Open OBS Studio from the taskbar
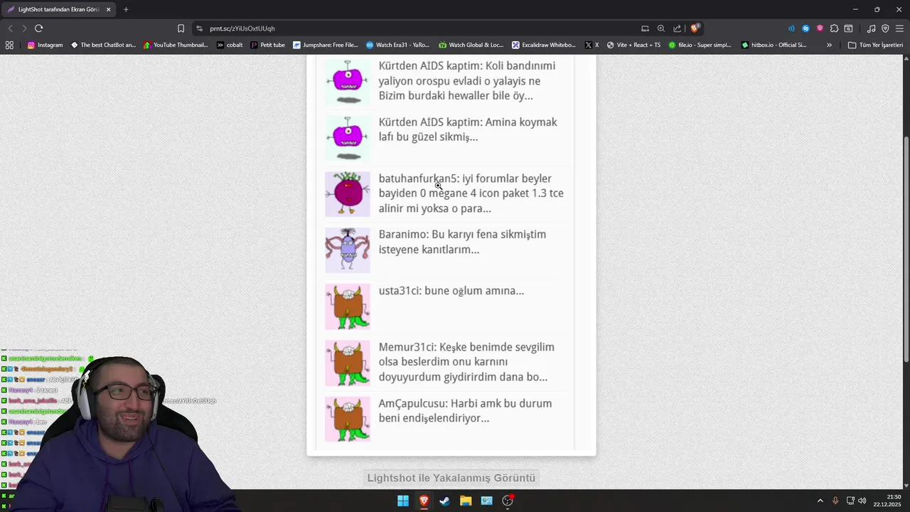Viewport: 910px width, 512px height. click(x=508, y=501)
